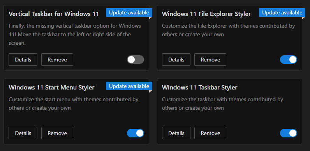Click the 'Customize the File Explorer with themes' description

pos(228,30)
